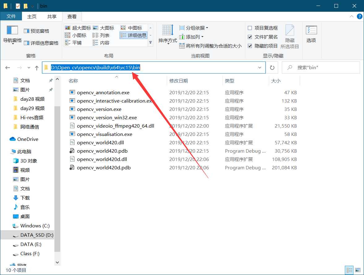Image resolution: width=364 pixels, height=275 pixels.
Task: Select 超大图标 layout
Action: 78,28
